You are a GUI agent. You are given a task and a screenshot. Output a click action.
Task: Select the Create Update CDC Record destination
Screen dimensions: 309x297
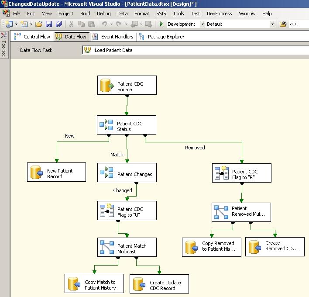159,284
